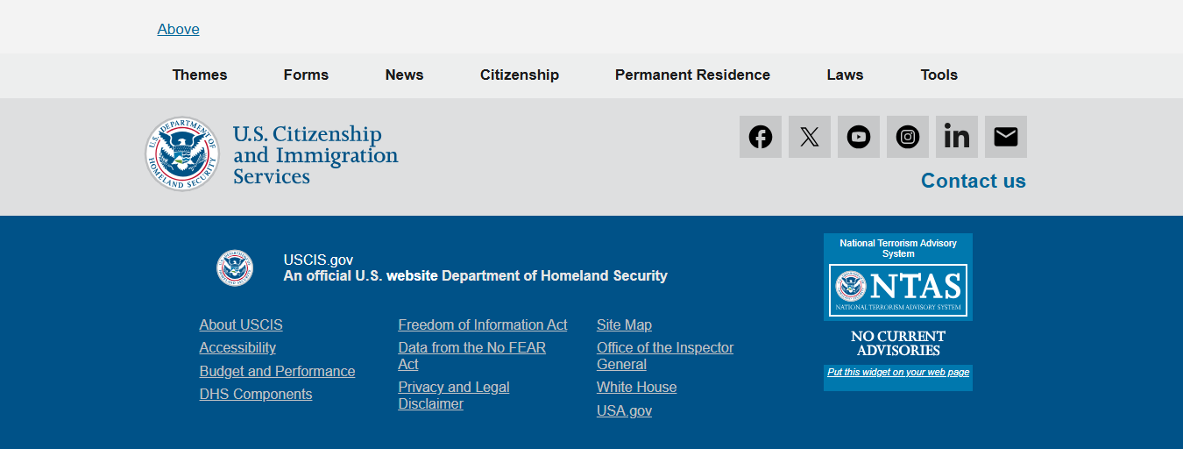Image resolution: width=1183 pixels, height=449 pixels.
Task: Open the Themes navigation item
Action: pyautogui.click(x=200, y=75)
